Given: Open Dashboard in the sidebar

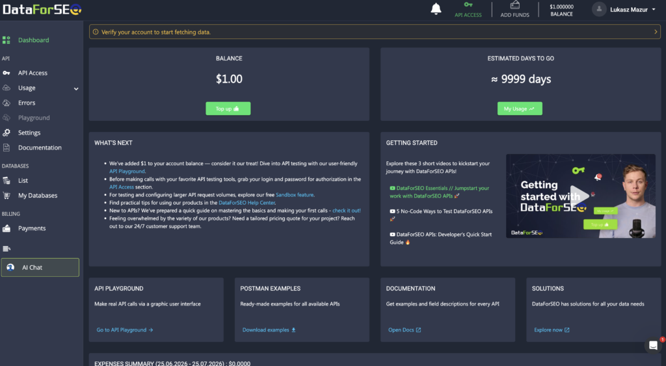Looking at the screenshot, I should click(x=34, y=40).
